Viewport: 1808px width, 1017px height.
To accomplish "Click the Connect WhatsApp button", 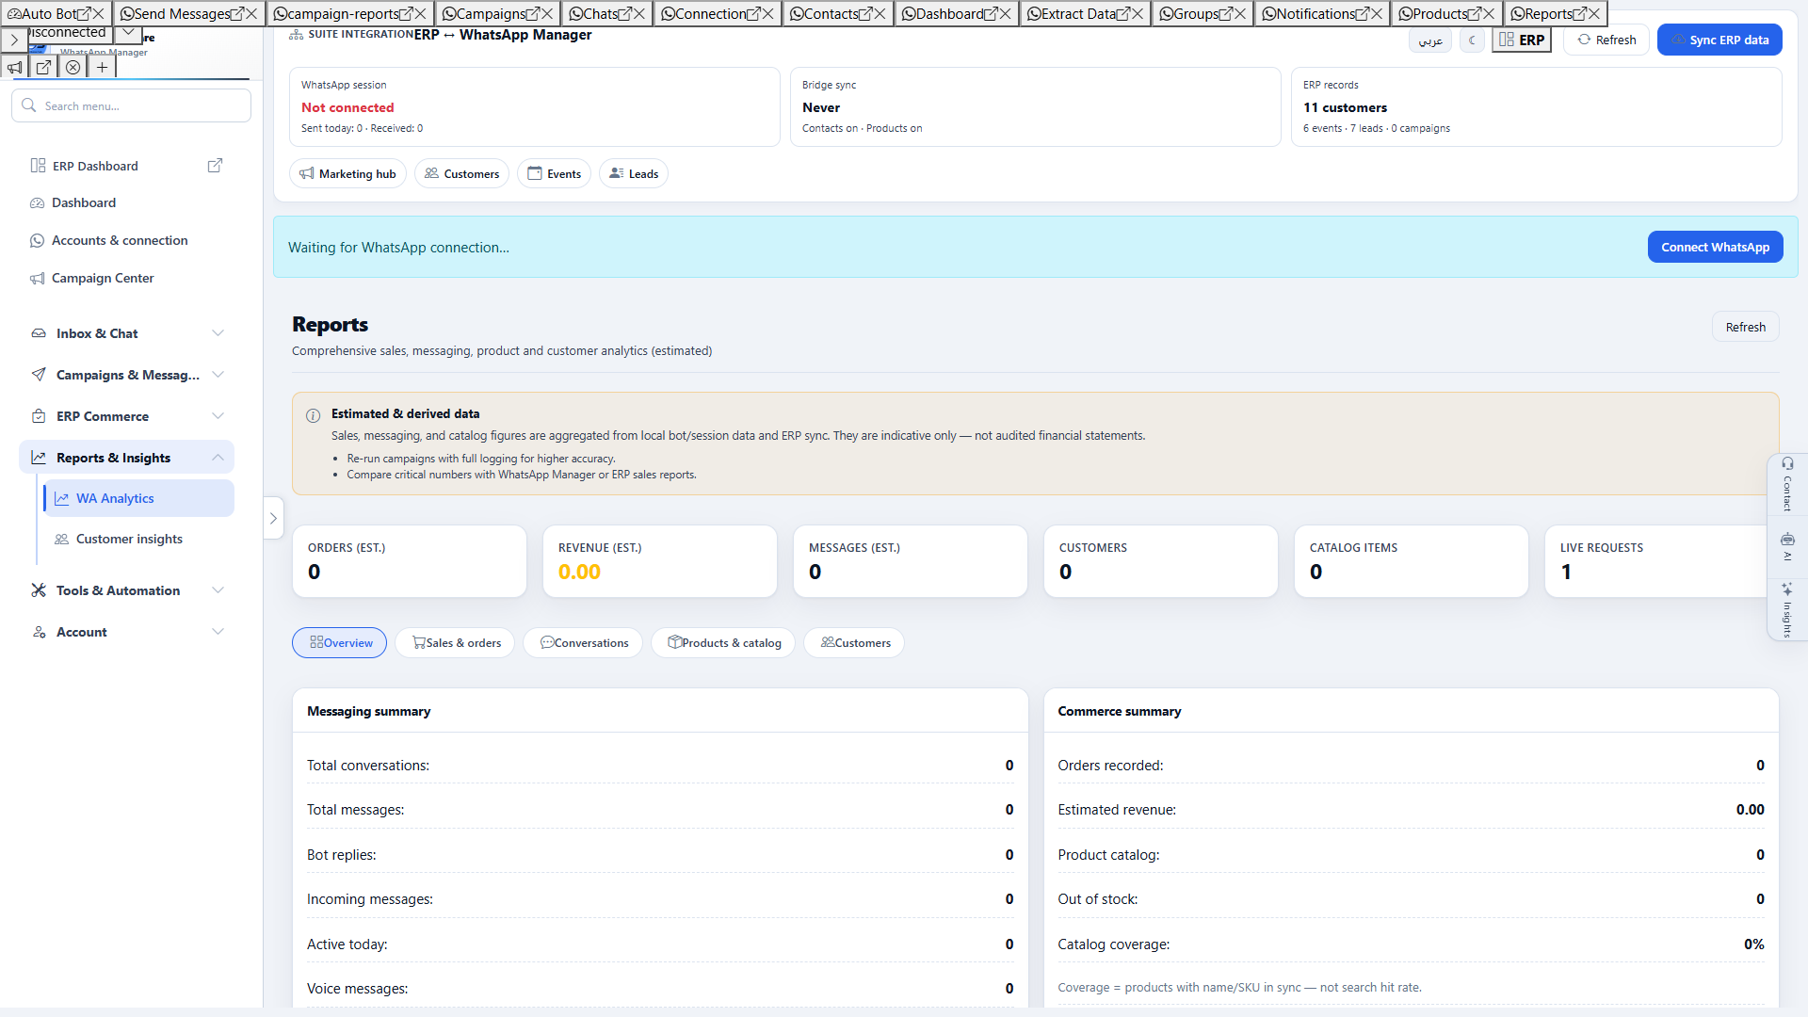I will (x=1715, y=247).
